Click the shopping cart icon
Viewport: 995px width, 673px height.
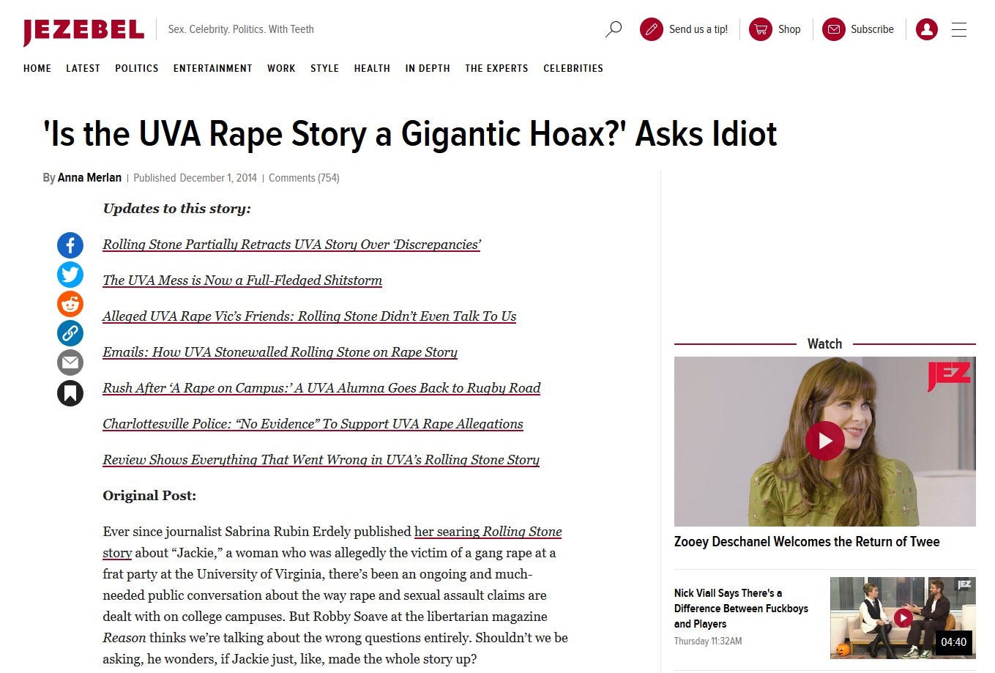click(761, 29)
